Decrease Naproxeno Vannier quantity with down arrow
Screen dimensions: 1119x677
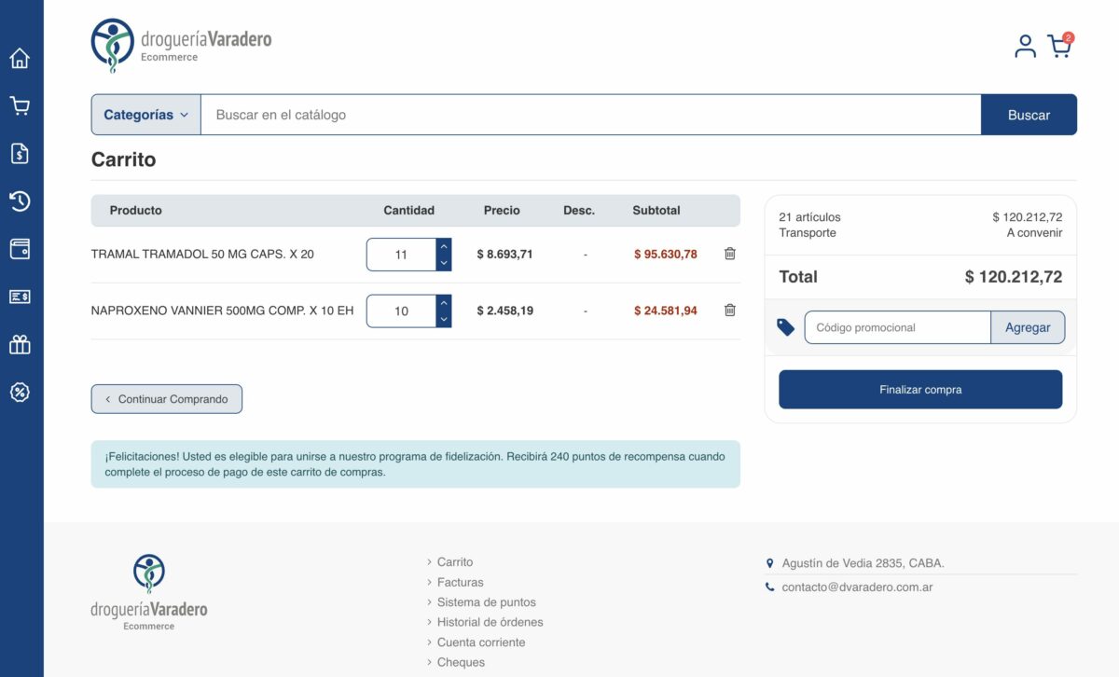(444, 319)
